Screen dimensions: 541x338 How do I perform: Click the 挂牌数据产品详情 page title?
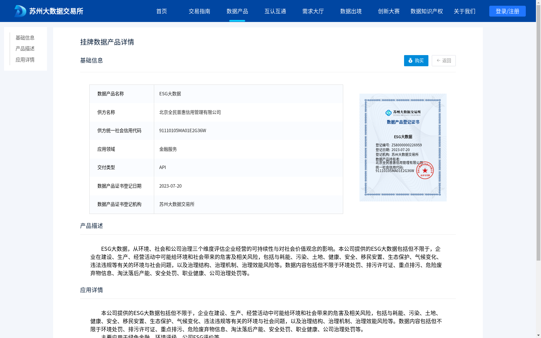(107, 42)
